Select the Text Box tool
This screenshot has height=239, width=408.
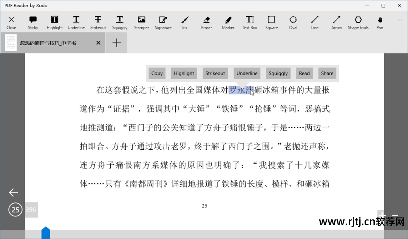click(250, 23)
